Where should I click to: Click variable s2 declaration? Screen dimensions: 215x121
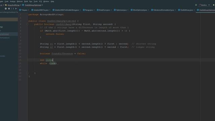[51, 47]
